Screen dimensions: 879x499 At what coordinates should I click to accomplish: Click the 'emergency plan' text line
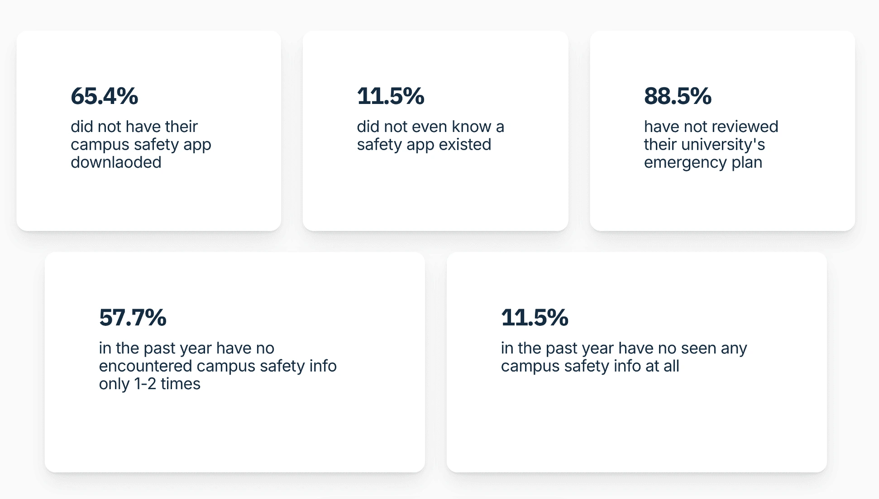click(x=703, y=162)
